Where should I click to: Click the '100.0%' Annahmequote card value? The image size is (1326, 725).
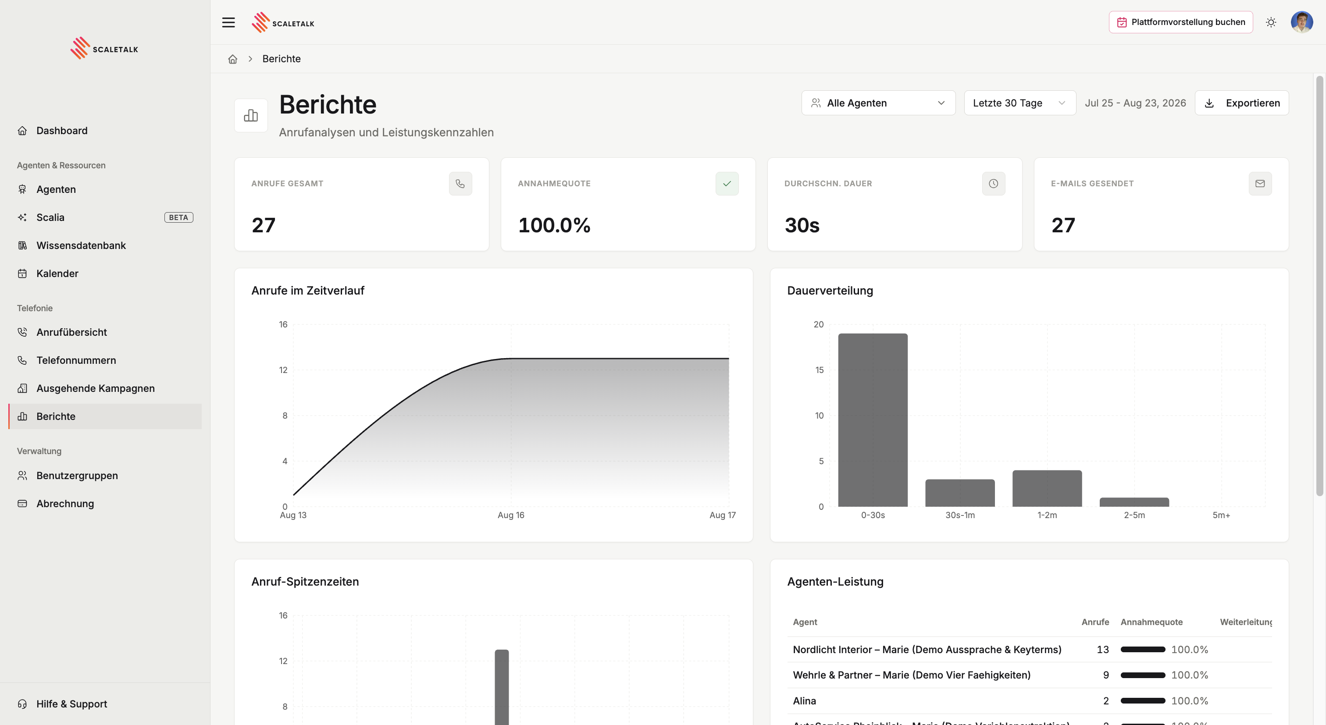click(554, 225)
